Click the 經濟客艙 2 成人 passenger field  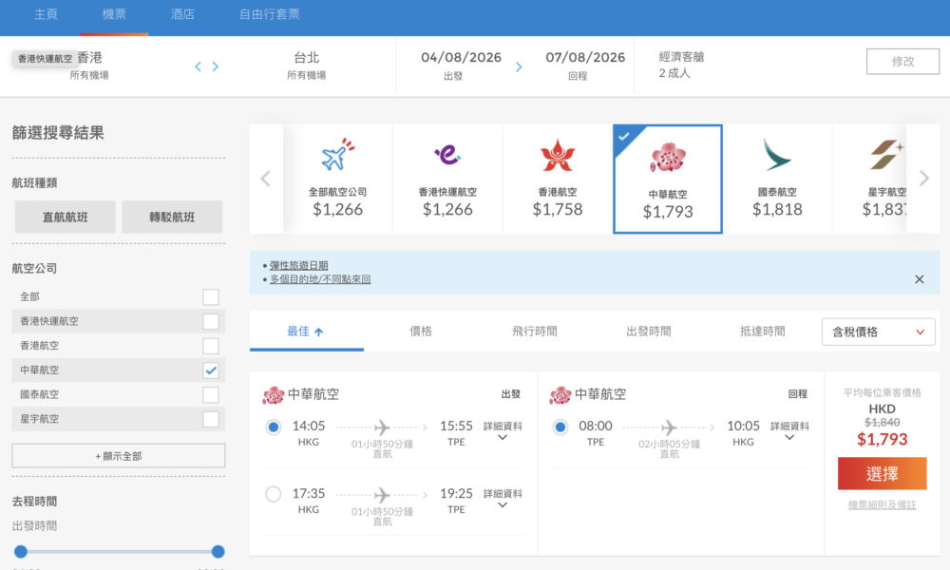coord(681,65)
